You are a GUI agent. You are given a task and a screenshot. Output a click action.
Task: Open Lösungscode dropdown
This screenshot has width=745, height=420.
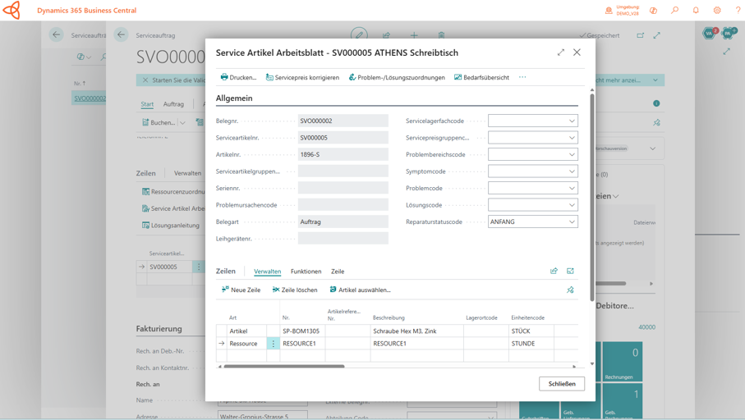(x=572, y=205)
